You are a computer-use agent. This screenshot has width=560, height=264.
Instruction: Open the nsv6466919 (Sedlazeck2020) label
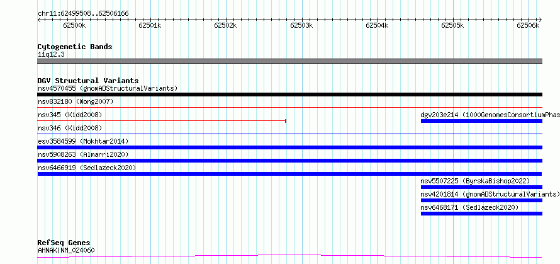87,168
